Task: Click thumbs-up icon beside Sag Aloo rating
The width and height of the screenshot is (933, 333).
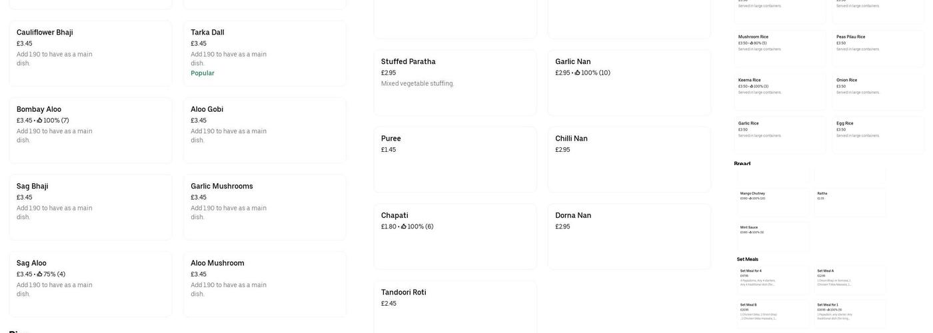Action: (x=40, y=274)
